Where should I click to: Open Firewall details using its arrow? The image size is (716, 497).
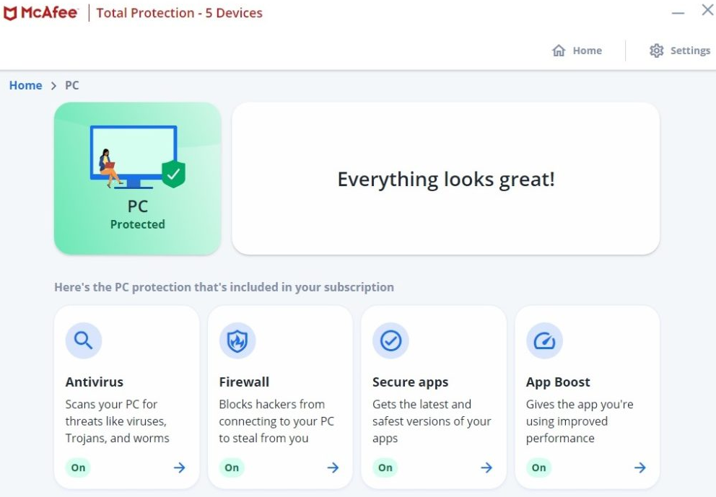point(333,467)
